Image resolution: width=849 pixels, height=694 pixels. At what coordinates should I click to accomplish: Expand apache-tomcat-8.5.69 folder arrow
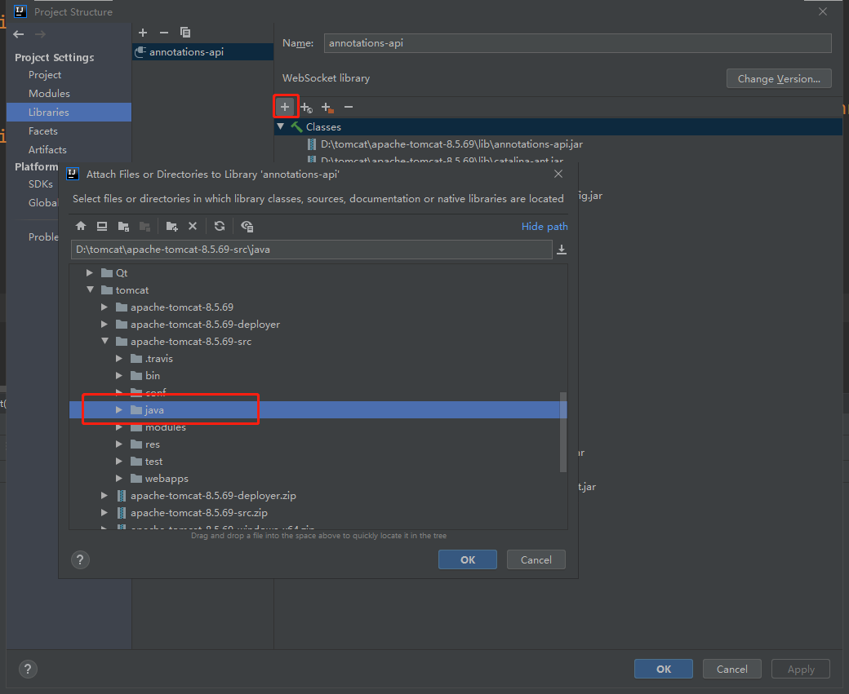pos(104,307)
